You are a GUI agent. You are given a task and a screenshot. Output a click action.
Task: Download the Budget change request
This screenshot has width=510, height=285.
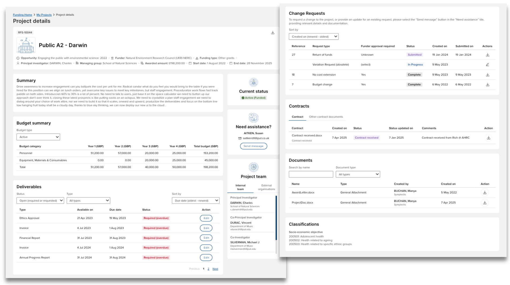[488, 85]
